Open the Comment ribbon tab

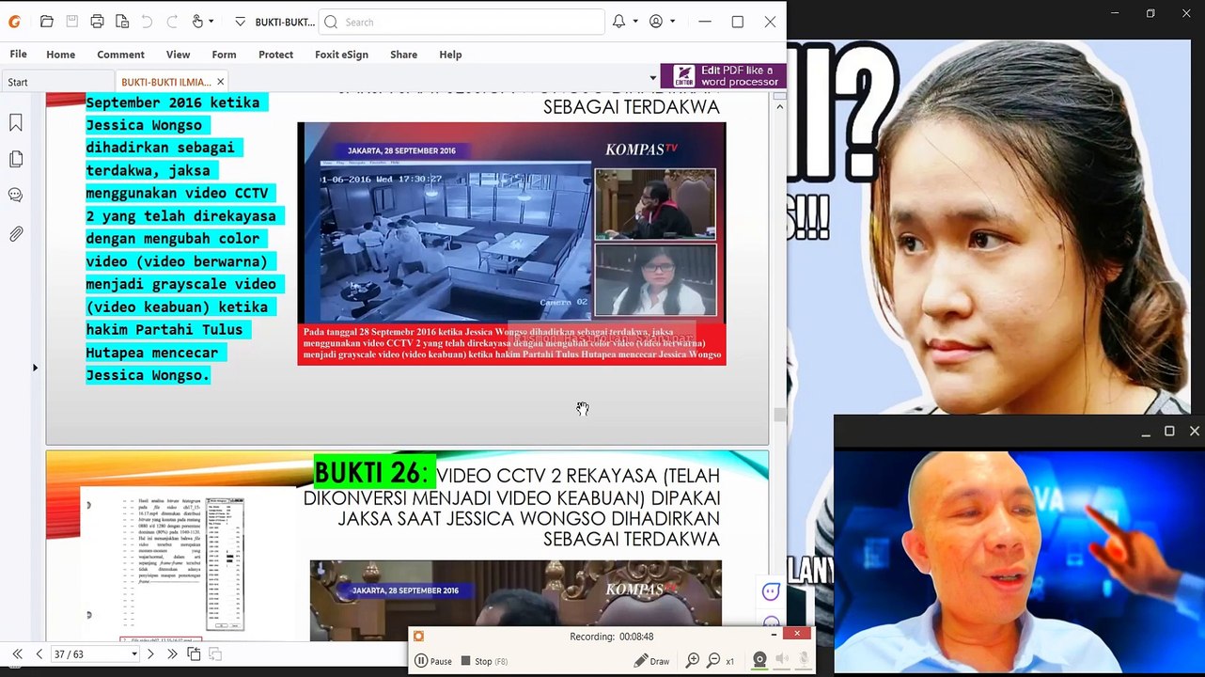point(120,55)
